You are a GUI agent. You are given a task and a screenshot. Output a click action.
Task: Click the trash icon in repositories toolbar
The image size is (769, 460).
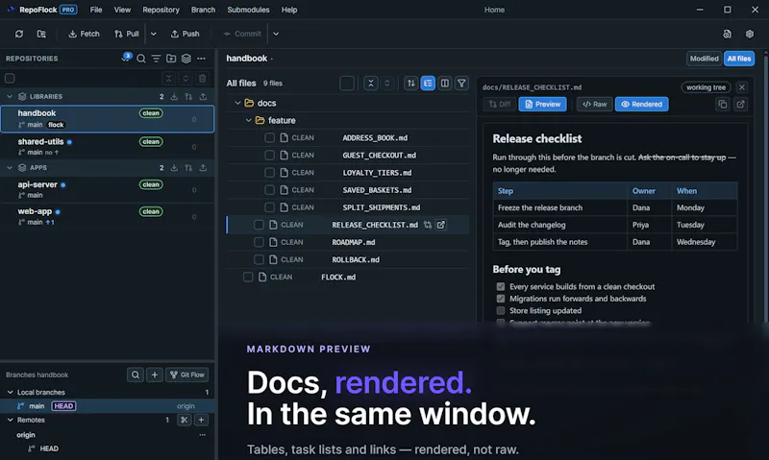202,79
